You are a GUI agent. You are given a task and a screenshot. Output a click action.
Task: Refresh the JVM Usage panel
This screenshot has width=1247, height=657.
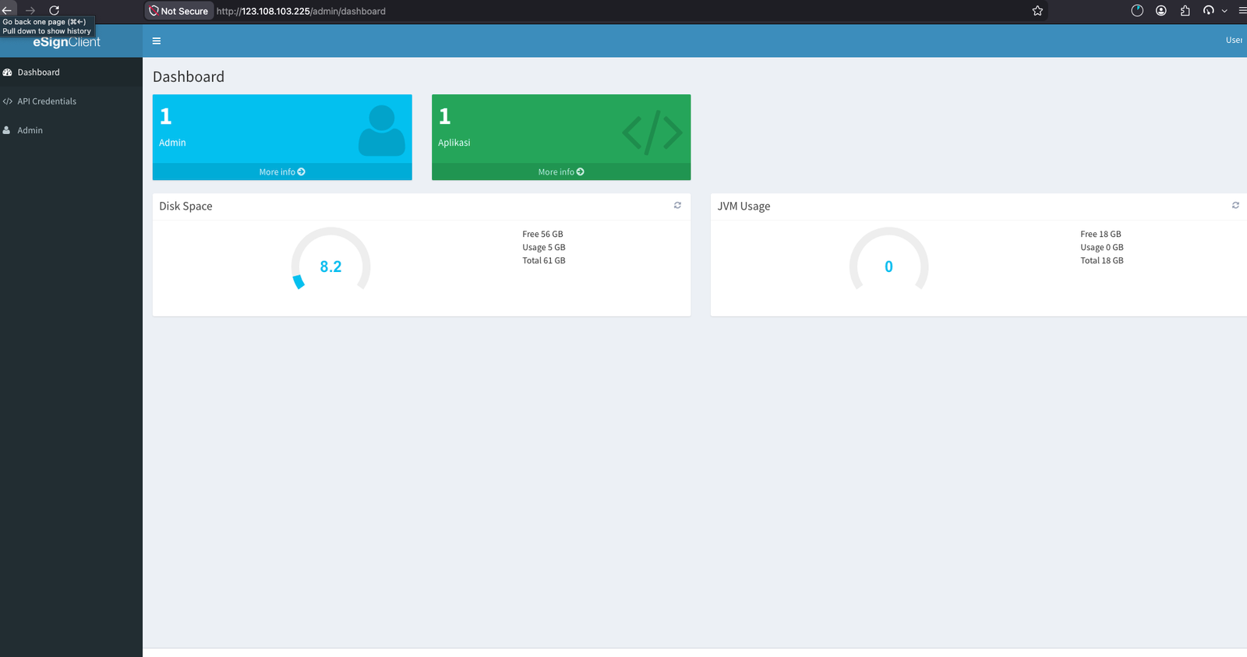point(1235,206)
